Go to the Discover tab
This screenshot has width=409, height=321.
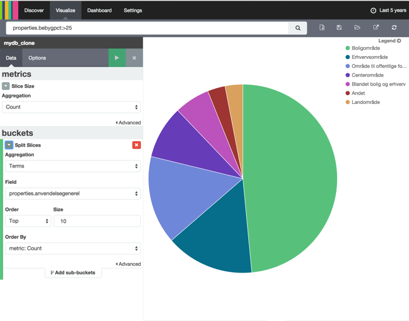point(34,11)
